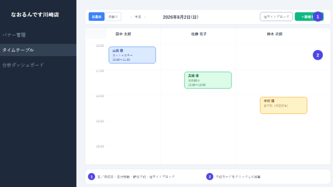Open the 他サイトブロック button
The height and width of the screenshot is (187, 333).
(x=276, y=17)
